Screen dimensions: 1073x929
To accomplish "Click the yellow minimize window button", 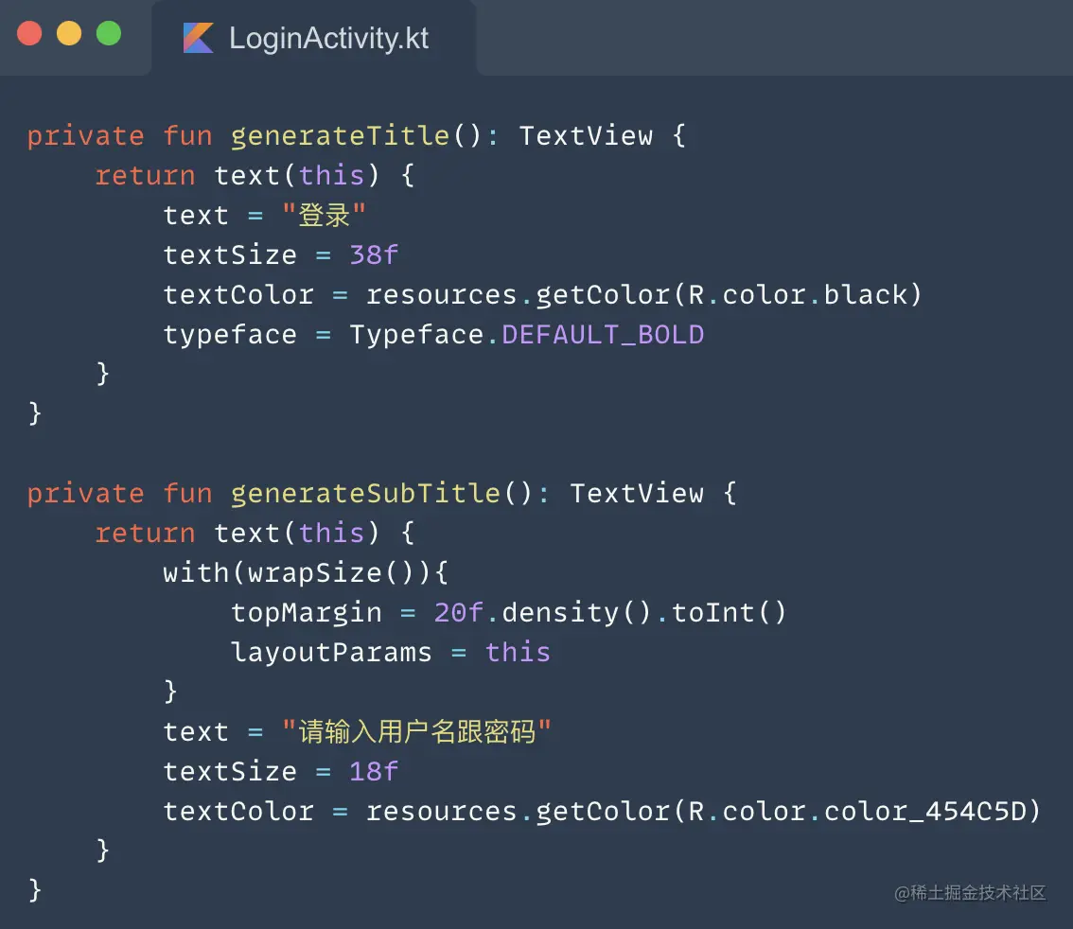I will tap(69, 34).
